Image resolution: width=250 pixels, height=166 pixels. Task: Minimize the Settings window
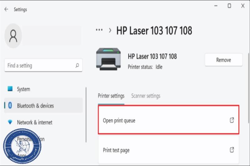(x=216, y=6)
